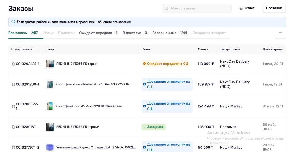Click the Ожидает передачи в СЦ status badge
This screenshot has height=152, width=298.
pyautogui.click(x=165, y=64)
